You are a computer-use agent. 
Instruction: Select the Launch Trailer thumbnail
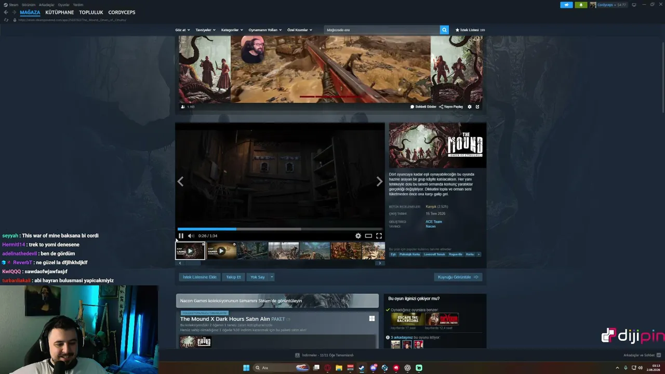[190, 251]
